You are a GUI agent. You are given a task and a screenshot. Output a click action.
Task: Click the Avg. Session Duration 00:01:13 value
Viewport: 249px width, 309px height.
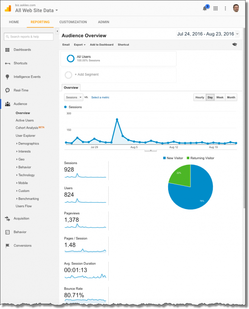[x=76, y=270]
